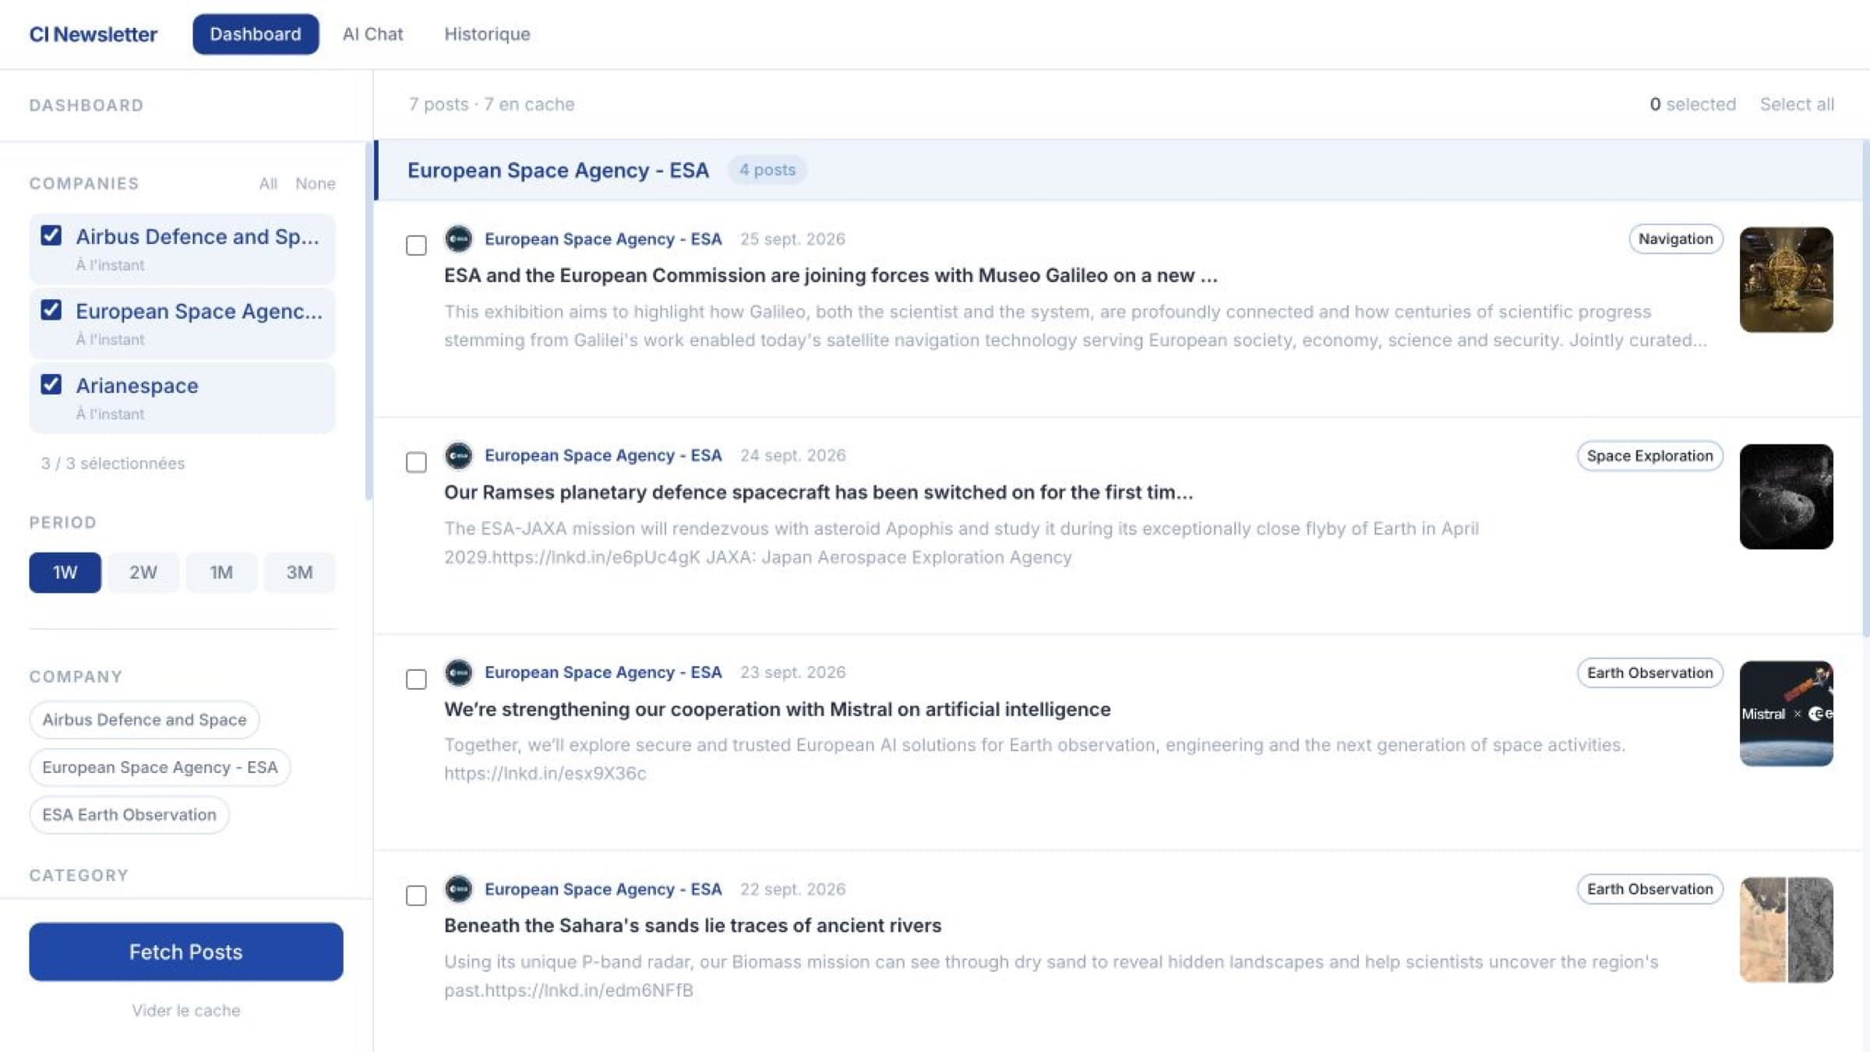1870x1052 pixels.
Task: Filter by Airbus Defence and Space chip
Action: click(x=145, y=719)
